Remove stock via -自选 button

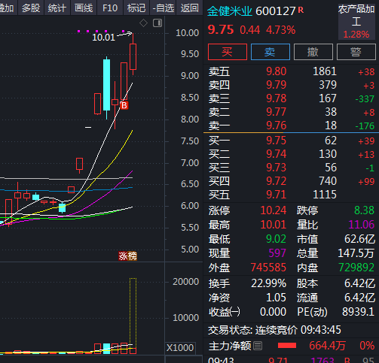[x=163, y=8]
